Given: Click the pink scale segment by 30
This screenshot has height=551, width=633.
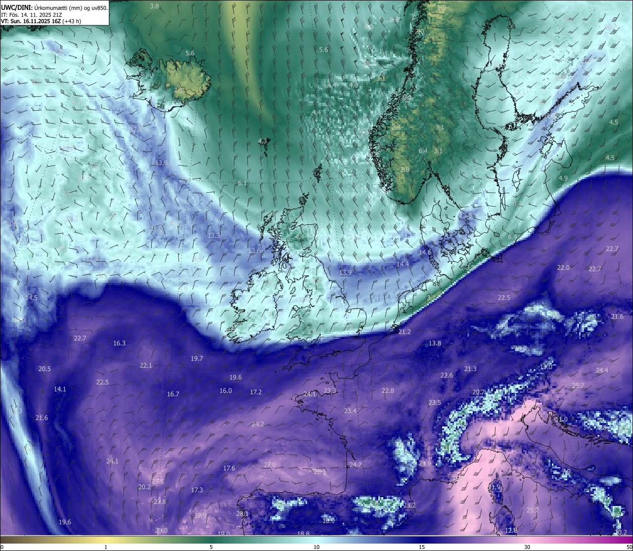Looking at the screenshot, I should pyautogui.click(x=527, y=539).
